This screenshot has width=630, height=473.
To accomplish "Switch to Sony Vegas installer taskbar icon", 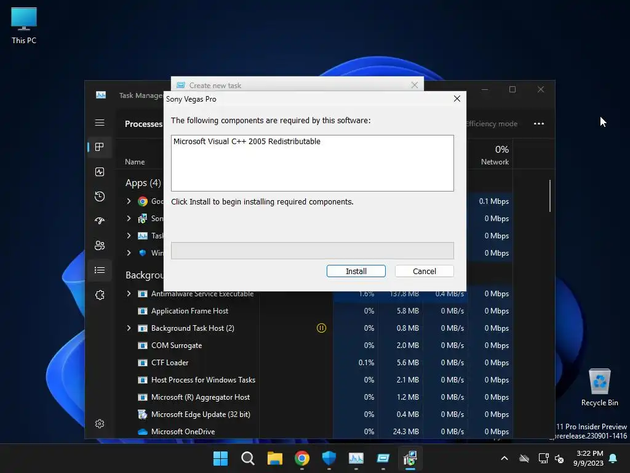I will tap(410, 458).
